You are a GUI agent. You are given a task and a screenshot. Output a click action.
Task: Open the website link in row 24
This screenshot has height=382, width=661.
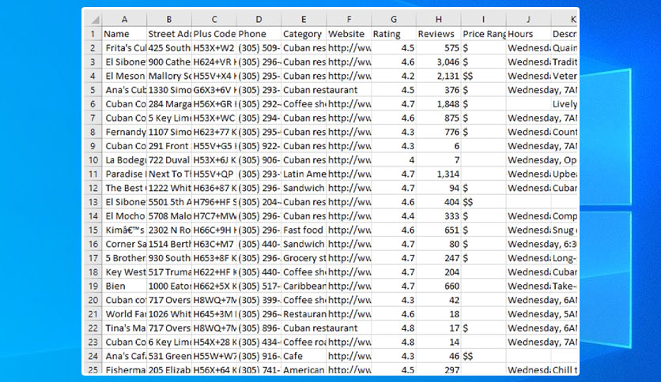click(349, 356)
